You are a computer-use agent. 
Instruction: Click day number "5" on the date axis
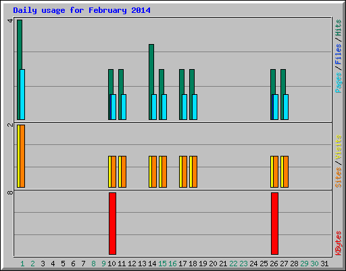pos(63,264)
